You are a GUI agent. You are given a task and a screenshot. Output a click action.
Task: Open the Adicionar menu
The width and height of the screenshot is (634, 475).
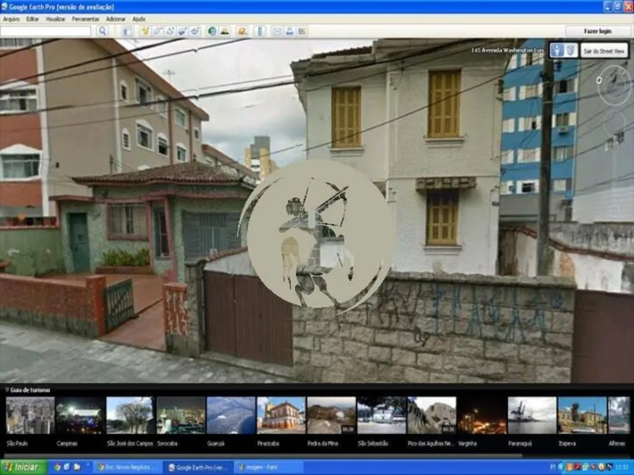pyautogui.click(x=115, y=19)
